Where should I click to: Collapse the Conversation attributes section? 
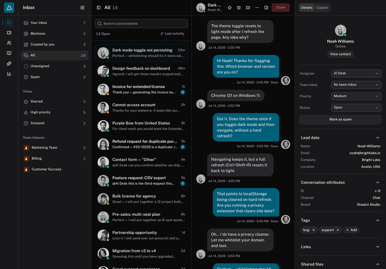point(378,182)
